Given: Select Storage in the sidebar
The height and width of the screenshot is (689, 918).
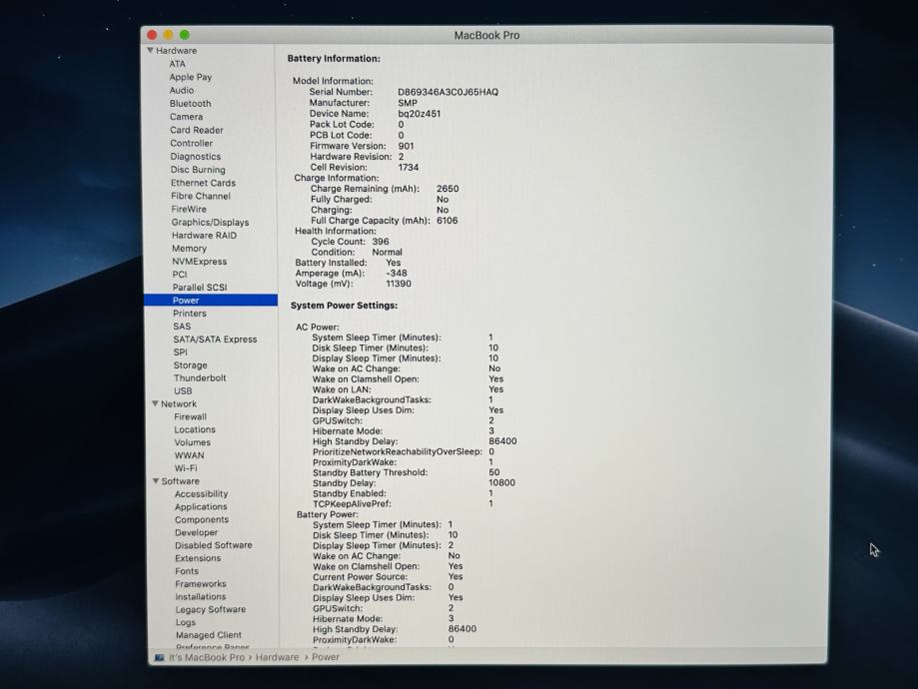Looking at the screenshot, I should point(190,364).
